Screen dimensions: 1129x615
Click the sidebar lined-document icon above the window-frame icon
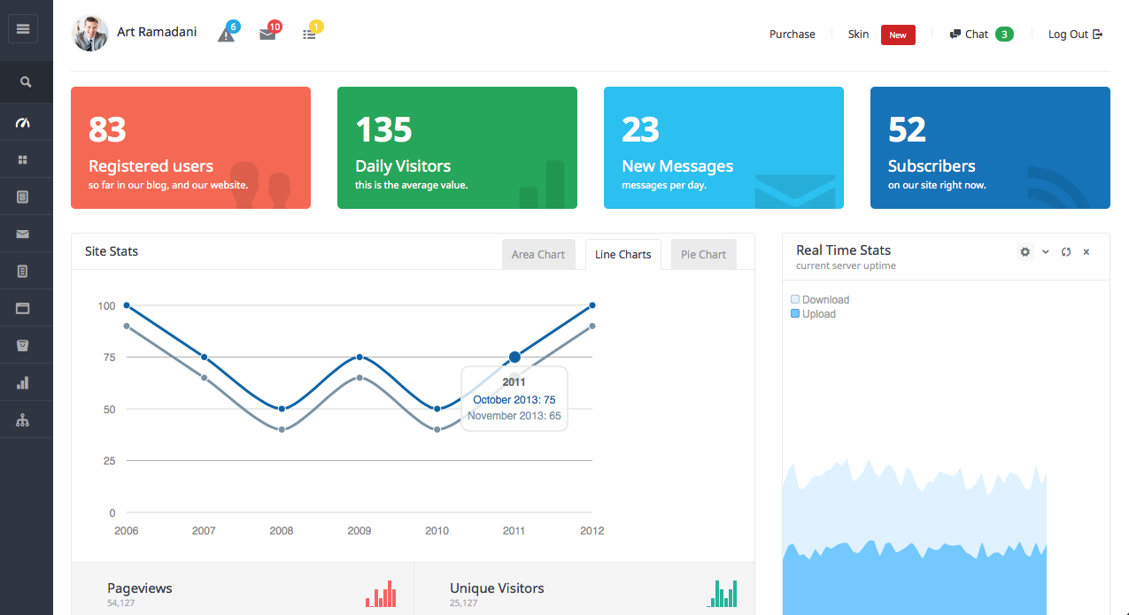pyautogui.click(x=23, y=272)
